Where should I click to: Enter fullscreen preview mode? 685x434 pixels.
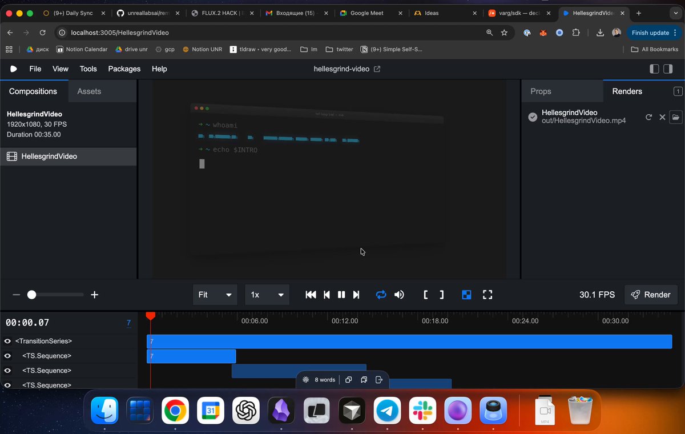487,295
